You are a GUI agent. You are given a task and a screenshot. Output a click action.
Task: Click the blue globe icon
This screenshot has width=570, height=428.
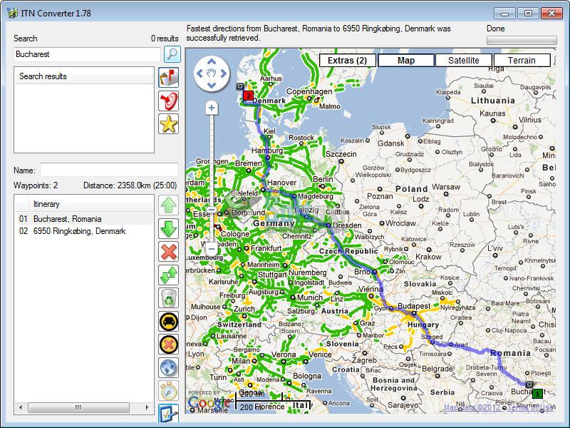click(x=169, y=367)
